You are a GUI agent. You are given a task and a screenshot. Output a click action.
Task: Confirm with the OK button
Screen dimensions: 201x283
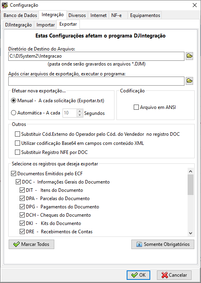coord(138,275)
